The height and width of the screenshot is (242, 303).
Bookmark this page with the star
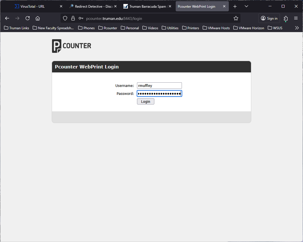(x=236, y=18)
